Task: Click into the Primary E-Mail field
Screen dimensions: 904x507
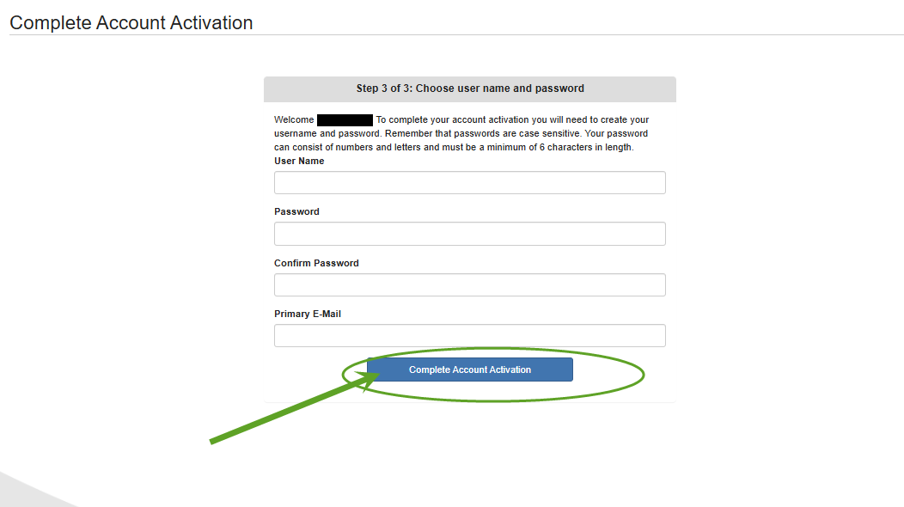Action: click(x=469, y=335)
